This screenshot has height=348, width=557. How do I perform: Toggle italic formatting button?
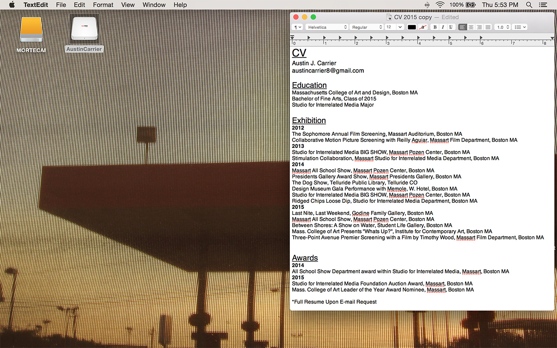click(443, 27)
